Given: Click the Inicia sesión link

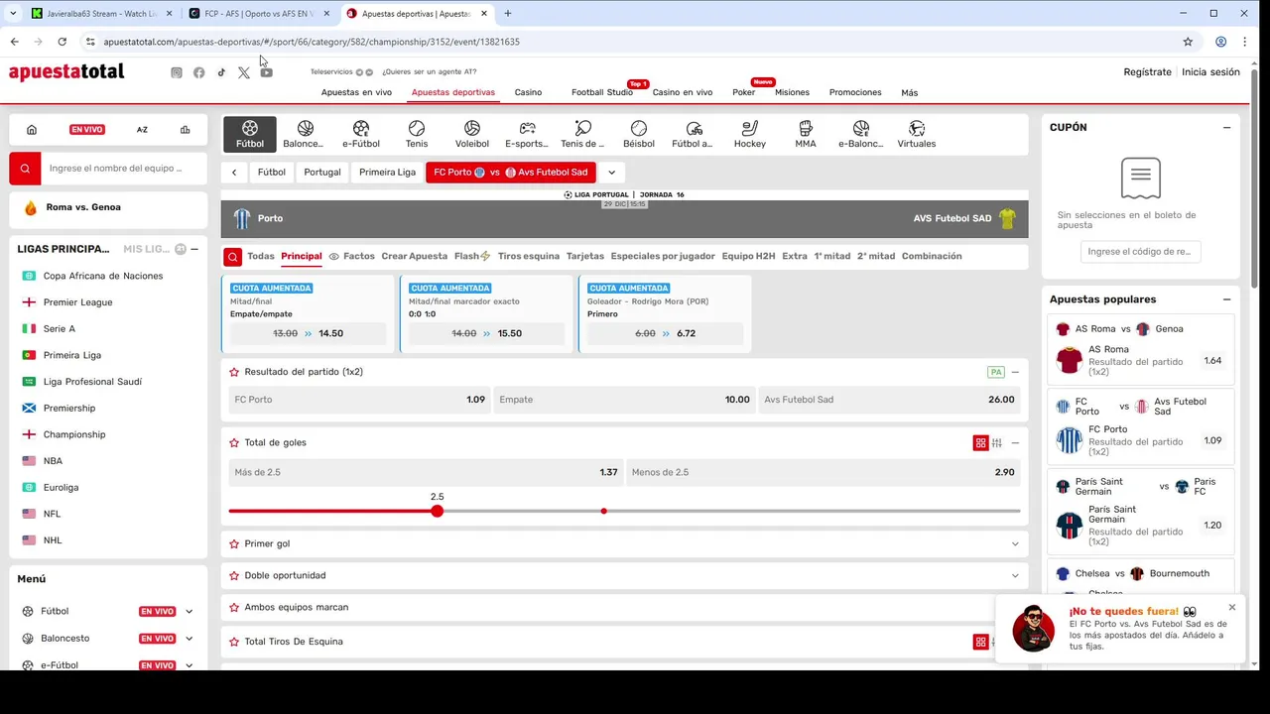Looking at the screenshot, I should tap(1210, 72).
